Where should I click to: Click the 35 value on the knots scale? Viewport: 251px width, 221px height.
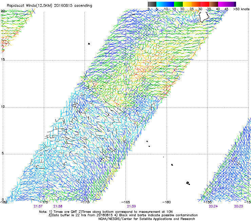[x=209, y=9]
